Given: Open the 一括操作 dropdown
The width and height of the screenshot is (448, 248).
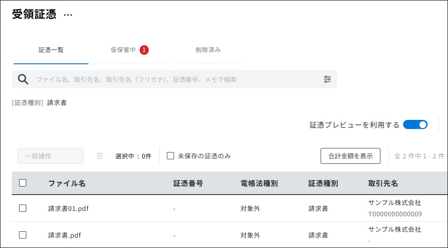Looking at the screenshot, I should click(x=51, y=156).
